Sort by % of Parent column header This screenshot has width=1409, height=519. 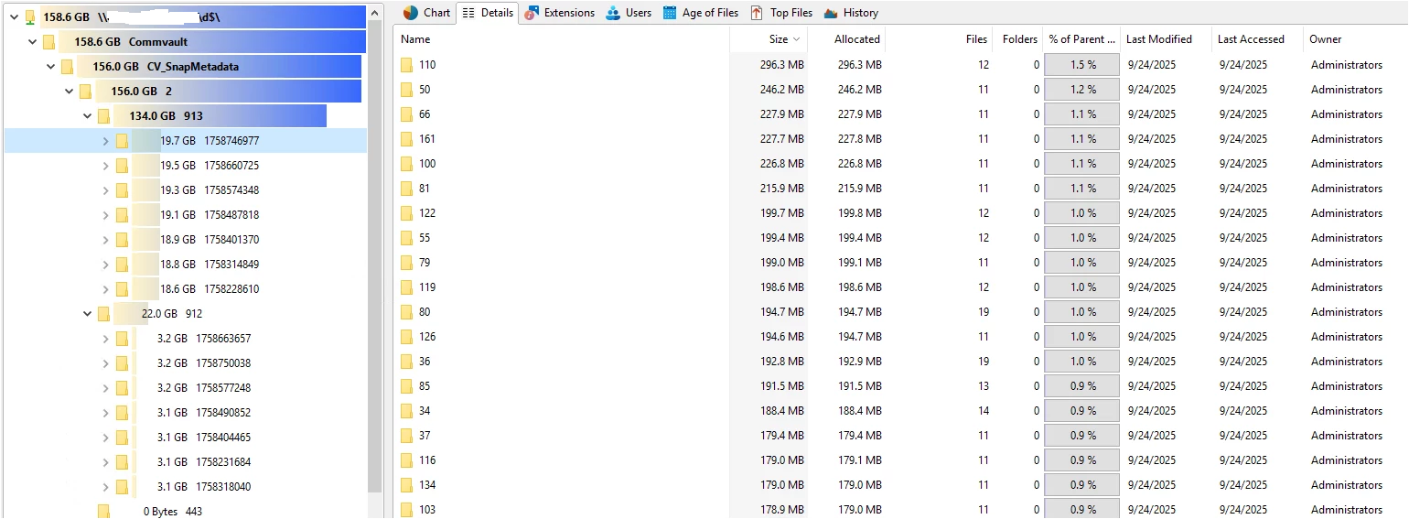[1081, 39]
